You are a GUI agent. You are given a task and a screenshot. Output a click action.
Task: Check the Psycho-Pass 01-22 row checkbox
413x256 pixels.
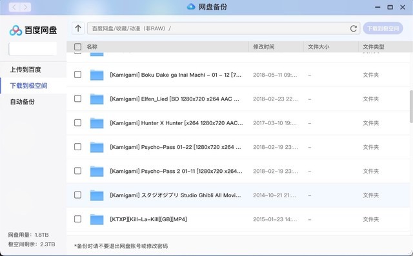click(77, 147)
